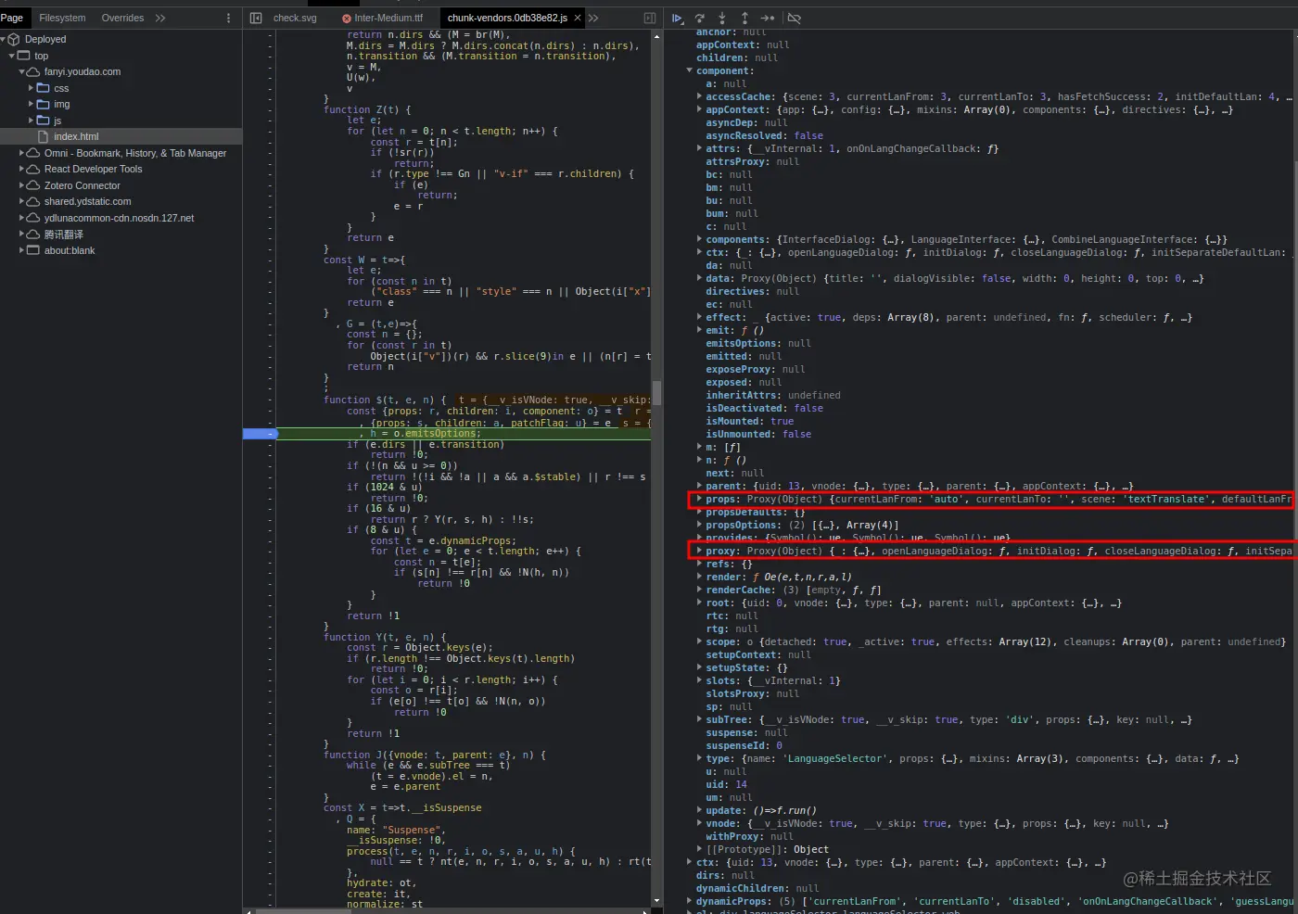
Task: Expand the js folder
Action: pos(31,121)
